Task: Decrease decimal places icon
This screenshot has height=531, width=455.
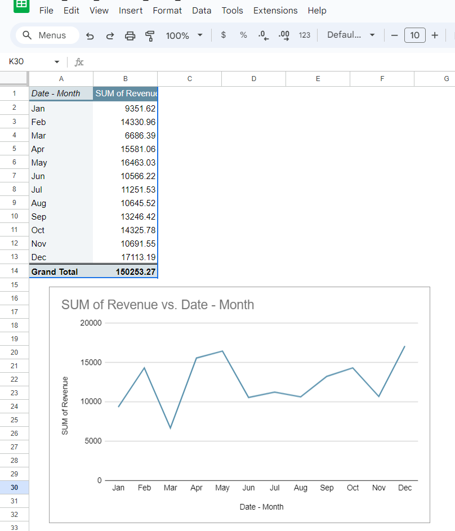Action: (x=264, y=35)
